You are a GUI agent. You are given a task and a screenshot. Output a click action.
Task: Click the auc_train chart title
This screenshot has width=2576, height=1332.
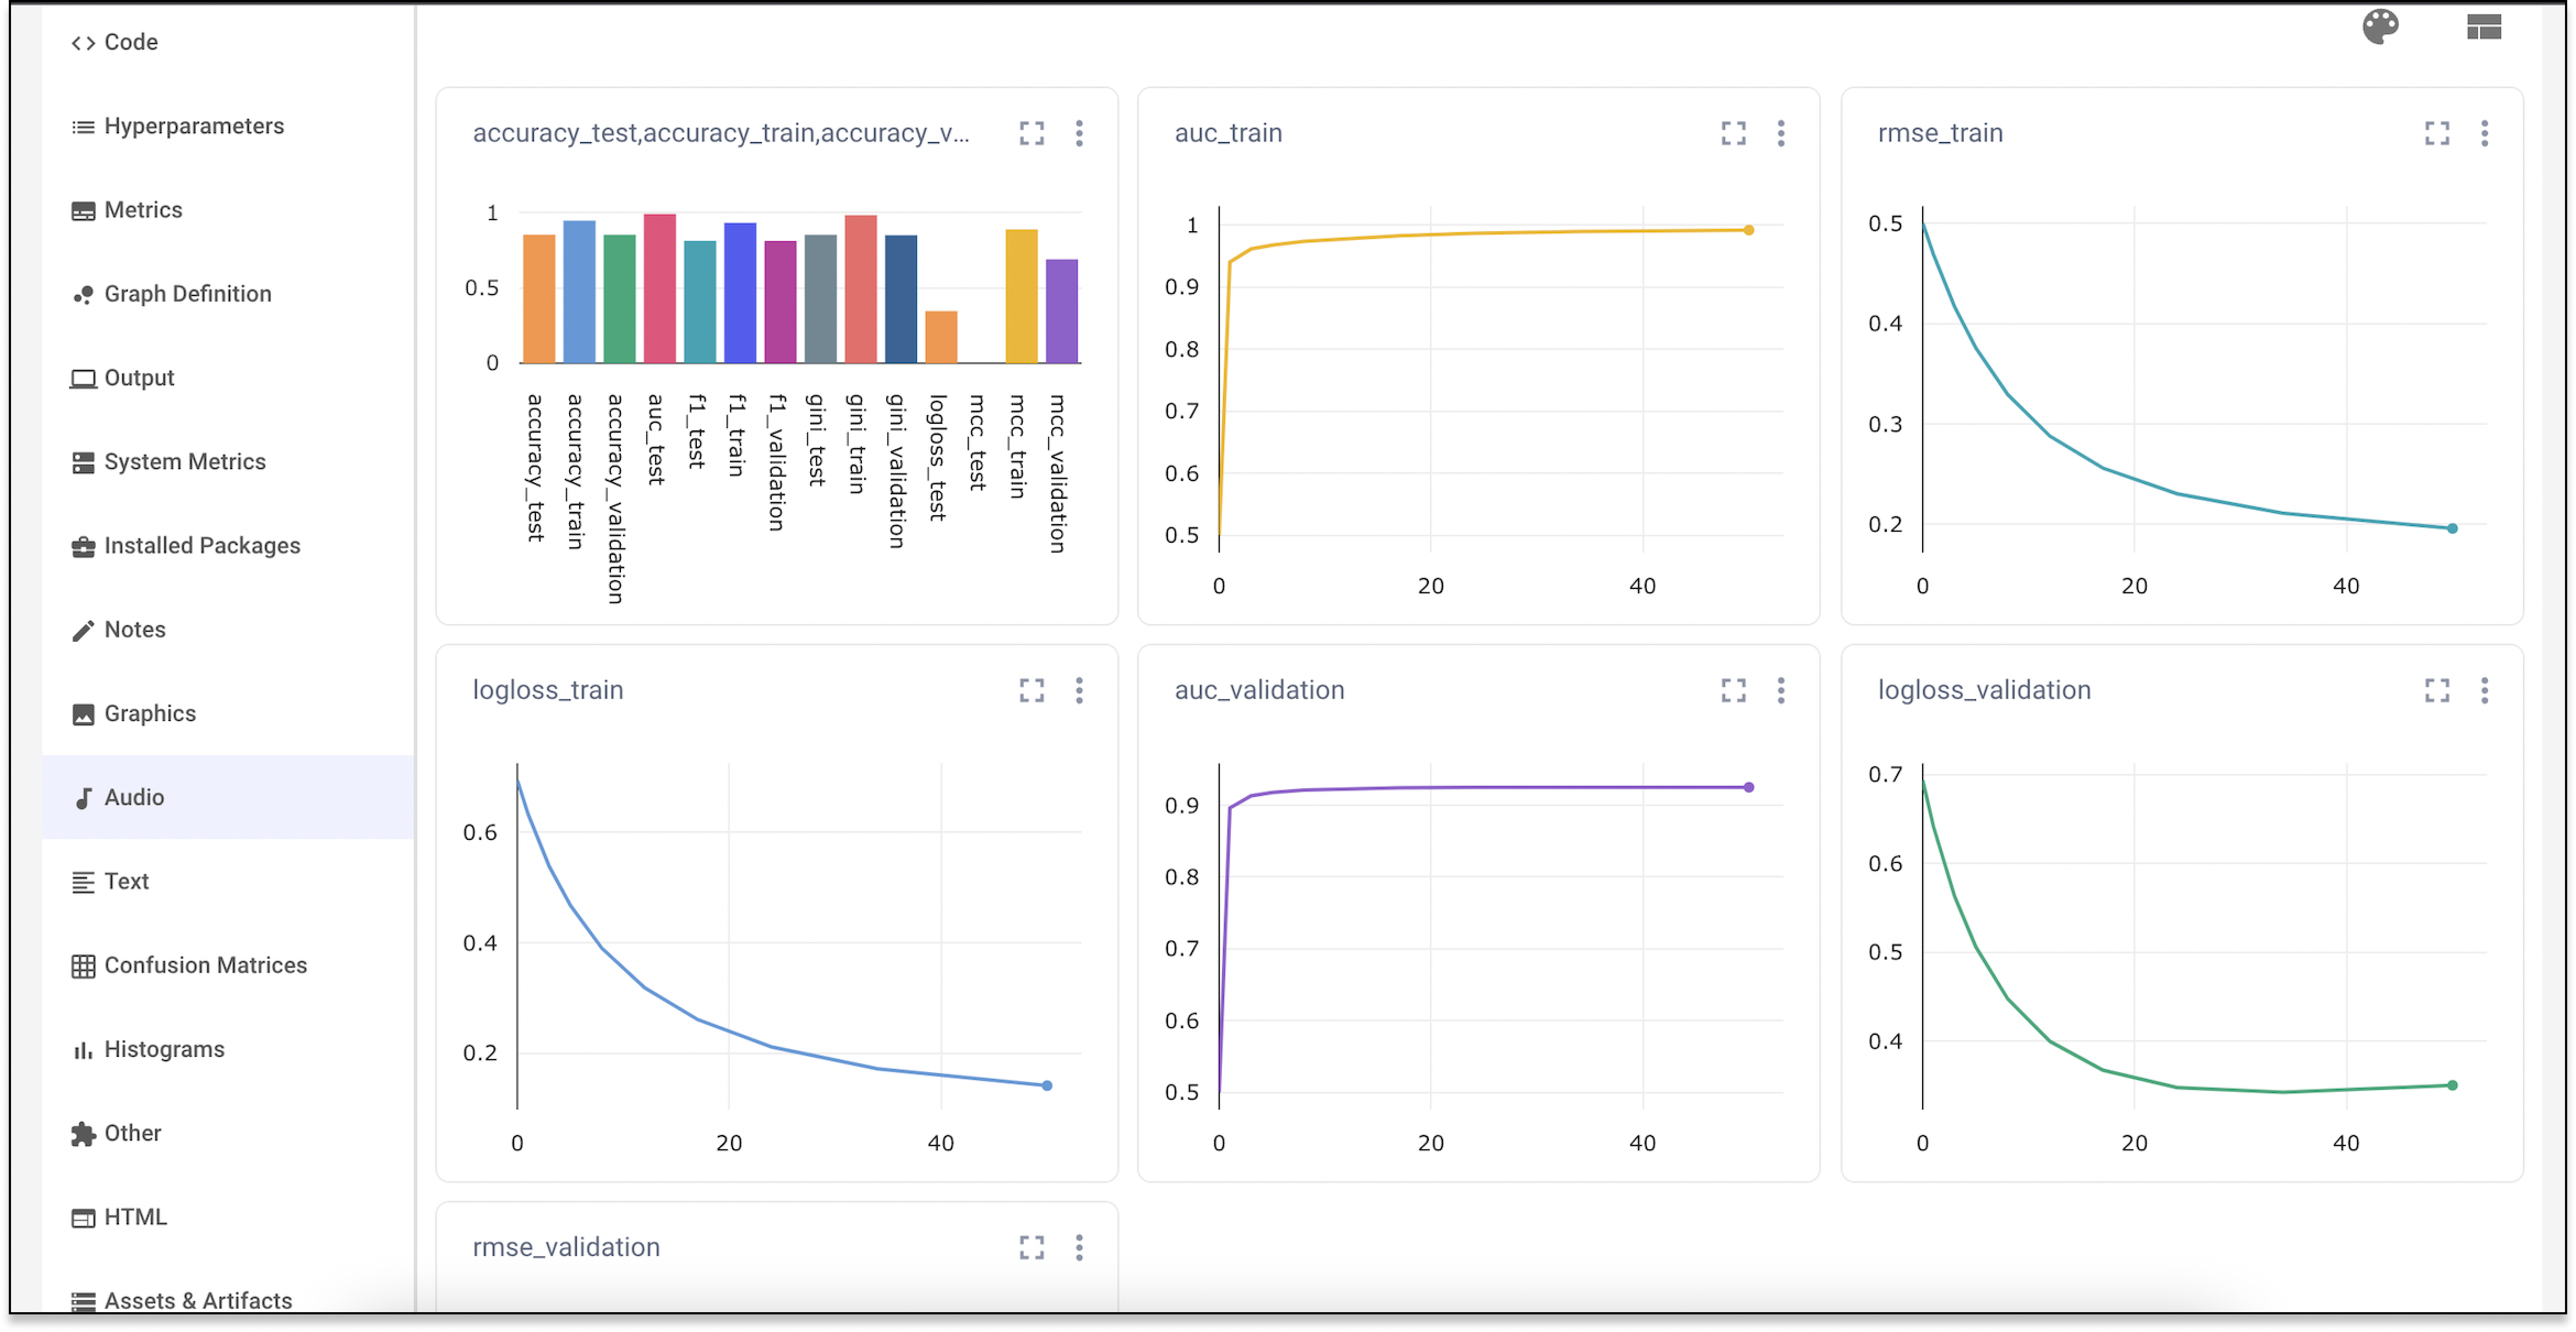(1228, 133)
